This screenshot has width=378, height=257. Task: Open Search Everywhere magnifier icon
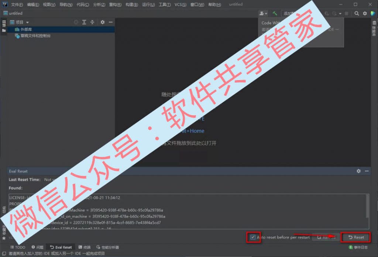(x=357, y=14)
